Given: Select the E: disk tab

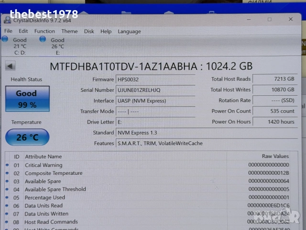Looking at the screenshot, I should coord(58,46).
